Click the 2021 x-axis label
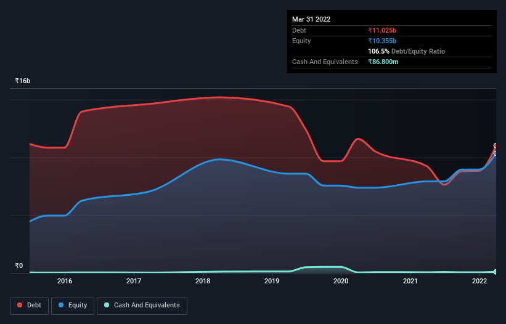The height and width of the screenshot is (324, 506). 410,281
